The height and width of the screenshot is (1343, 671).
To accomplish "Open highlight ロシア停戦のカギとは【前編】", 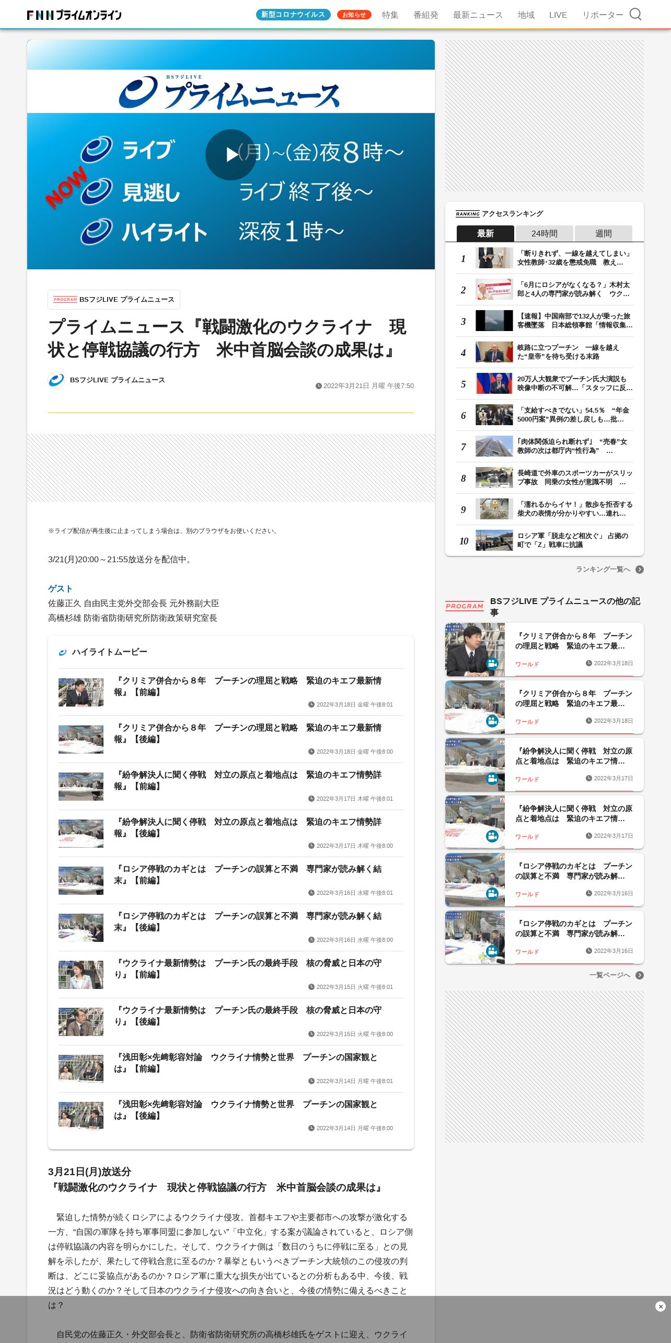I will pyautogui.click(x=230, y=881).
